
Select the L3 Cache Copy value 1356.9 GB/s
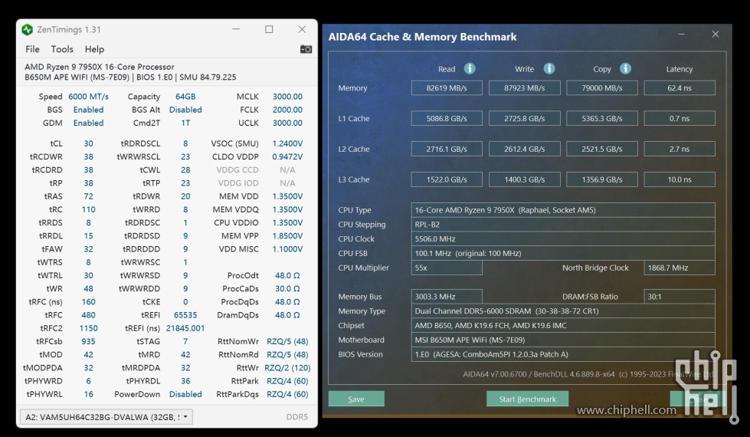point(601,179)
